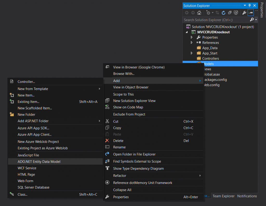The width and height of the screenshot is (266, 206).
Task: Open the Refactor submenu
Action: coord(153,176)
